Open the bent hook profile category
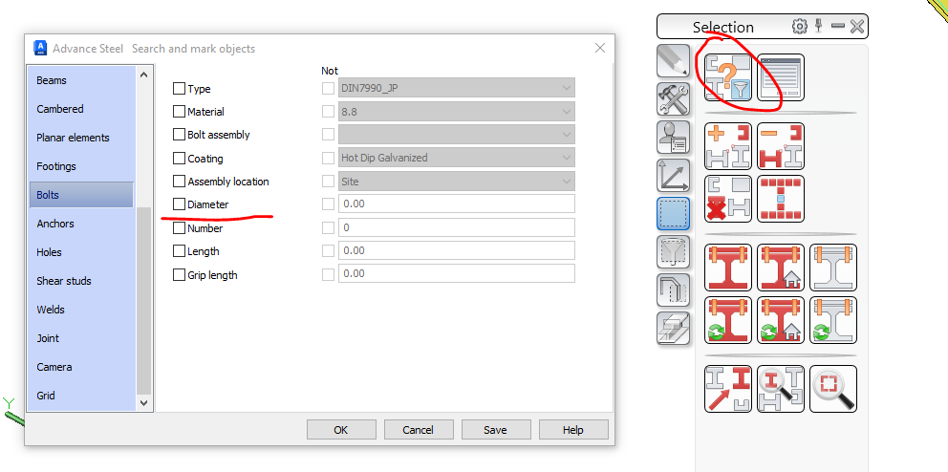The height and width of the screenshot is (472, 948). point(673,290)
